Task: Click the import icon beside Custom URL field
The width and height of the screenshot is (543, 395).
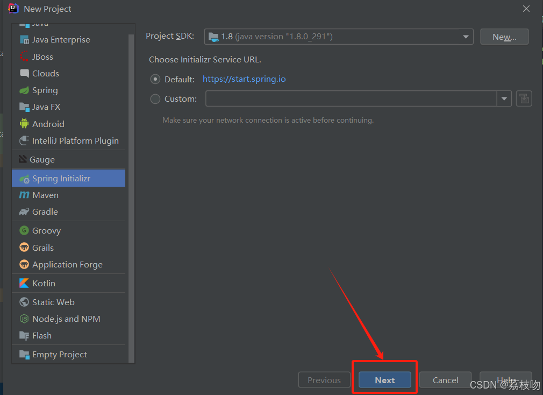Action: 524,99
